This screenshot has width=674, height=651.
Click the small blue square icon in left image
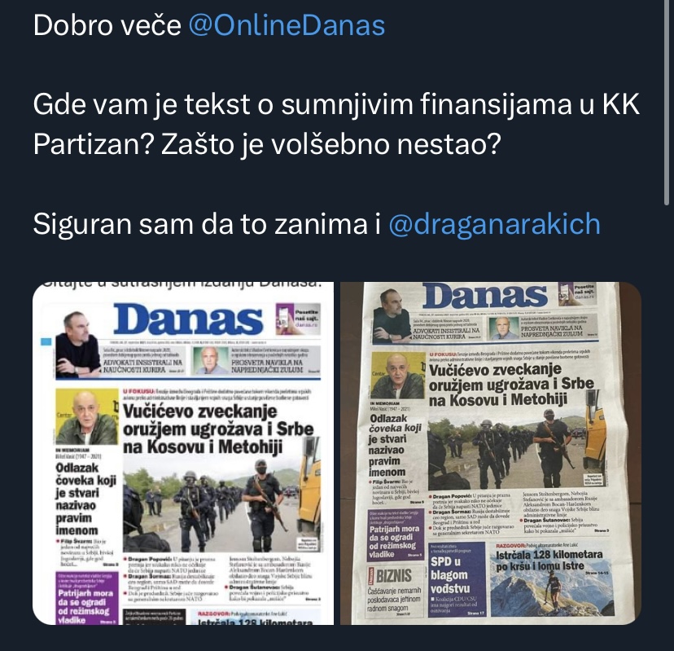click(46, 341)
